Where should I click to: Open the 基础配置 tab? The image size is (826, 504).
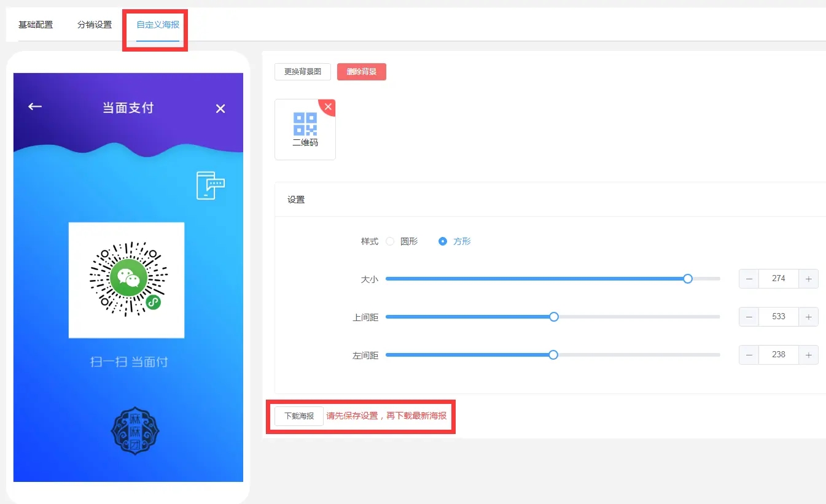click(36, 25)
